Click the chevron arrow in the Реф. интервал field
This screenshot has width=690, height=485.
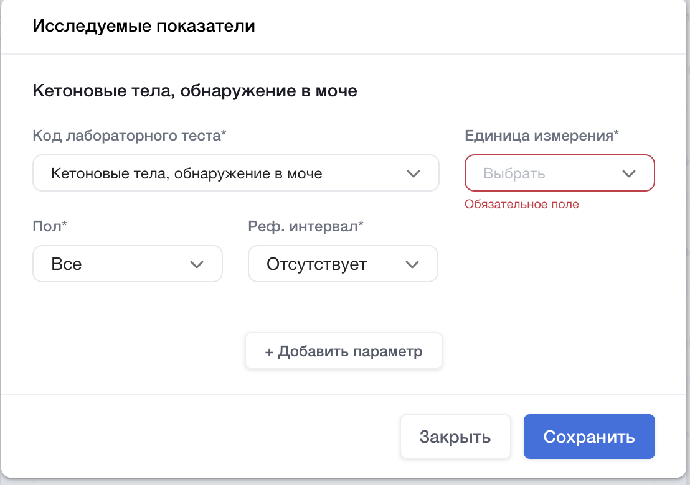click(x=412, y=264)
